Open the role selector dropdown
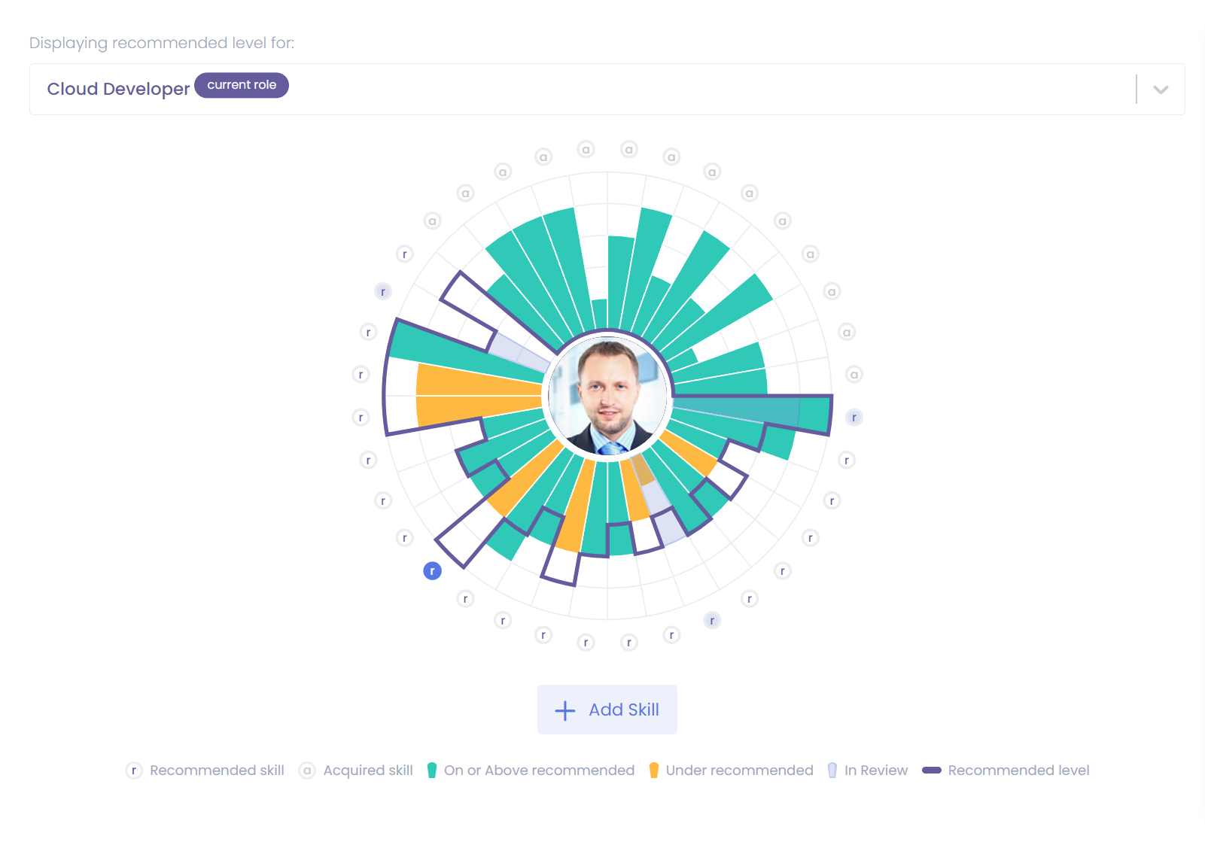 pyautogui.click(x=1159, y=90)
